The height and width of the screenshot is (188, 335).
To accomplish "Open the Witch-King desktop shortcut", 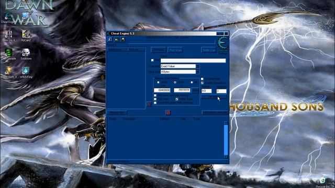I will [26, 72].
